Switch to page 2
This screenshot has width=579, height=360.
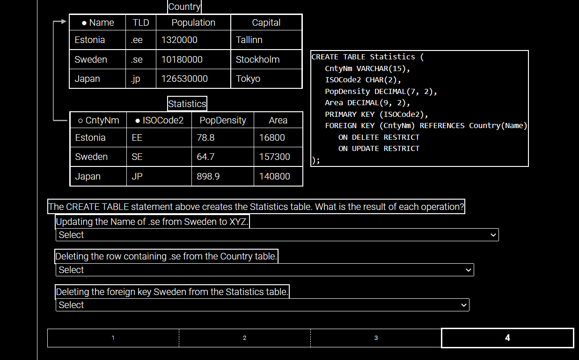pos(244,338)
